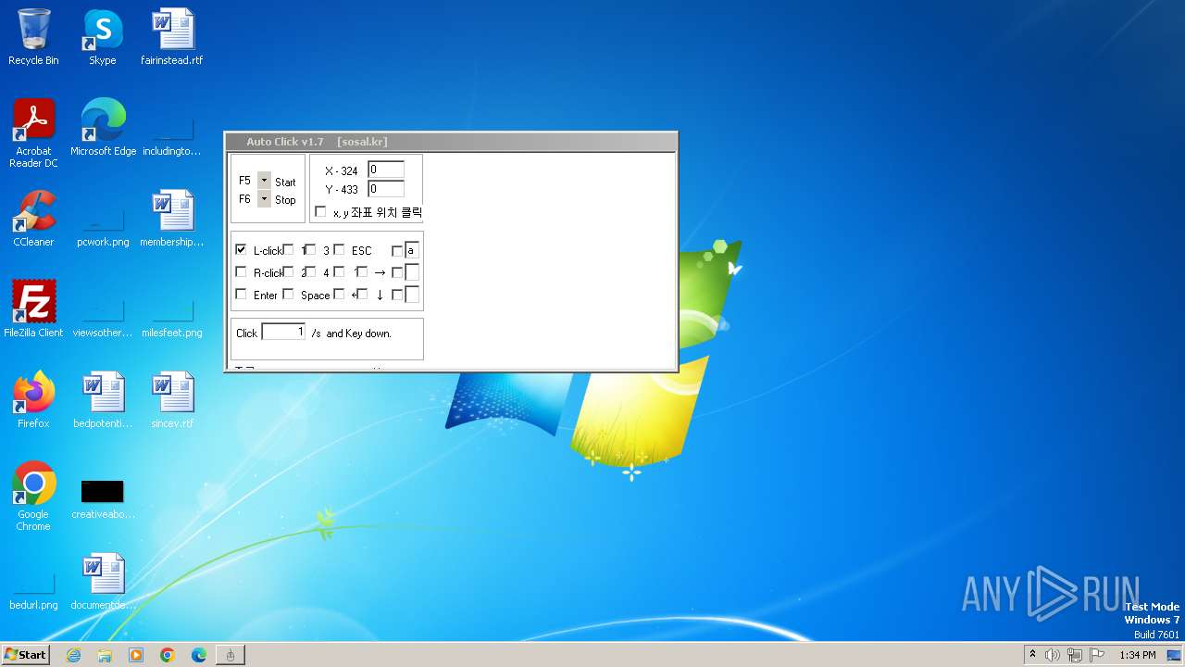1185x667 pixels.
Task: Enable the R-click checkbox
Action: [241, 271]
